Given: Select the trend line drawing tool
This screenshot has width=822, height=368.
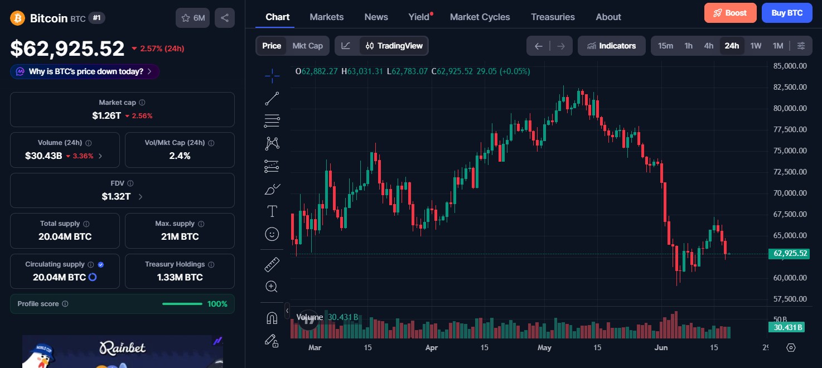Looking at the screenshot, I should click(272, 98).
